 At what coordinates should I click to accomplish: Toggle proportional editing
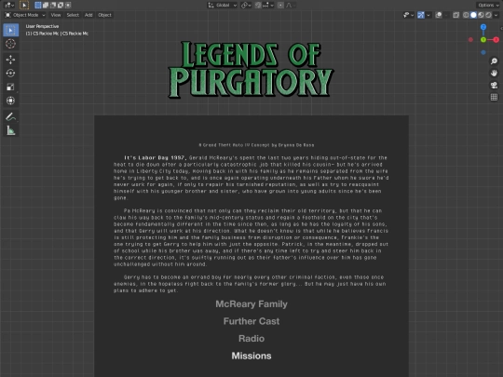click(280, 6)
